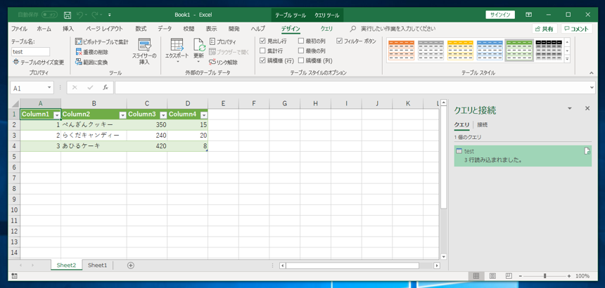
Task: Toggle 縞模様 (行) banded rows checkbox
Action: pos(263,60)
